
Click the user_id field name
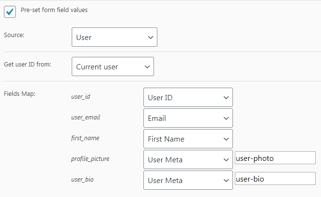coord(80,97)
